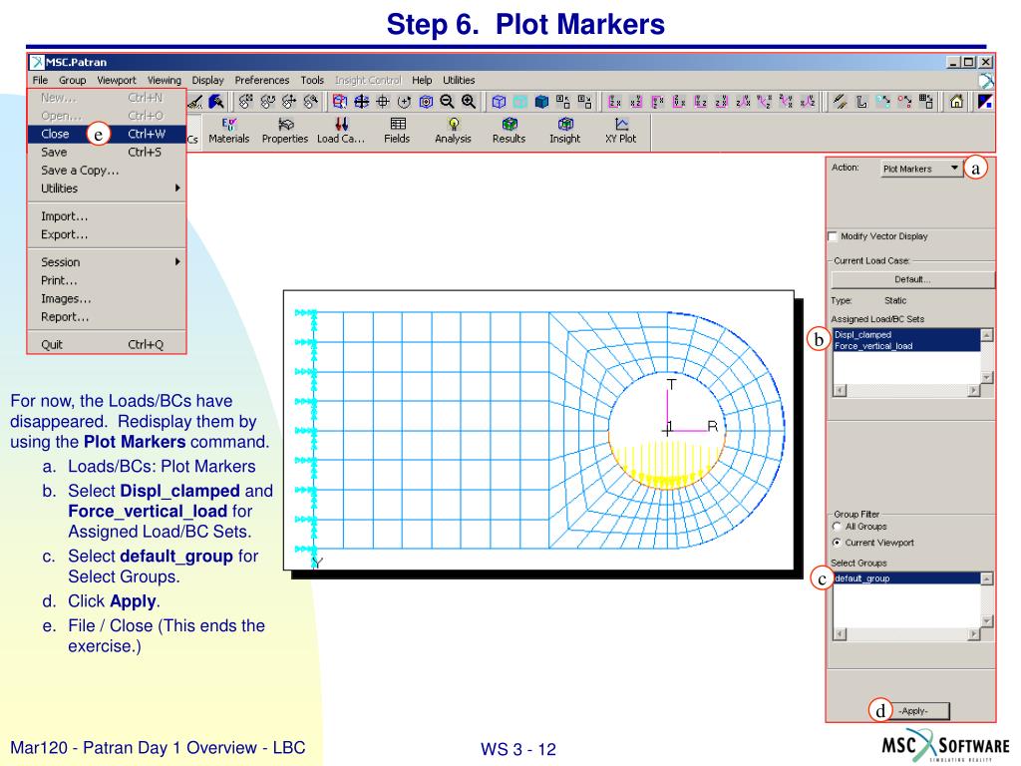Open the Analysis application

click(x=453, y=131)
